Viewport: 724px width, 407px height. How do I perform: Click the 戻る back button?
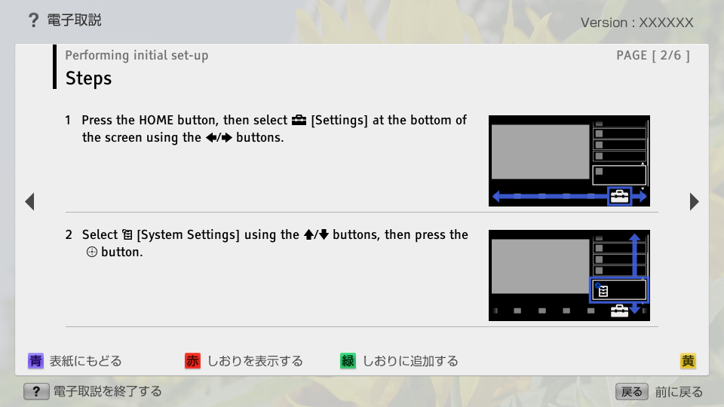click(632, 392)
